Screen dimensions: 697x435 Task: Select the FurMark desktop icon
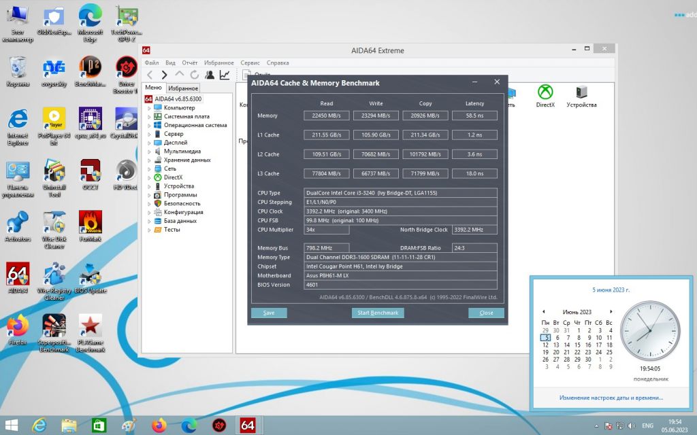click(x=91, y=226)
